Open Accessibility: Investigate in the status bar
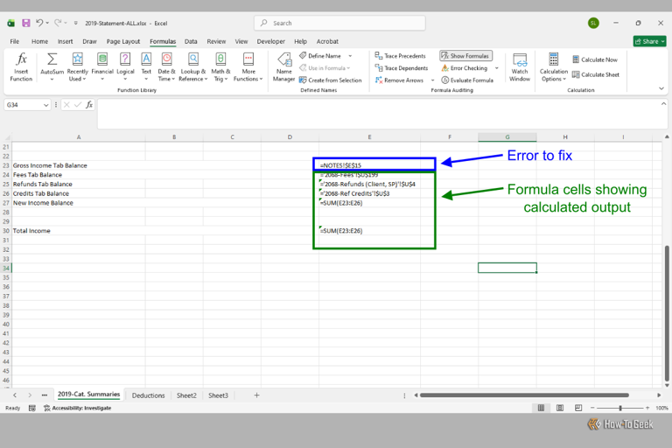Screen dimensions: 672x448 pyautogui.click(x=78, y=408)
